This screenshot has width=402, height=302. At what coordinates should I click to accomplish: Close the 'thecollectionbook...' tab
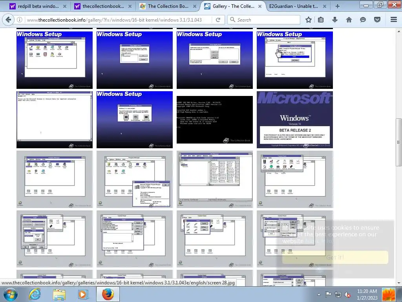click(130, 6)
